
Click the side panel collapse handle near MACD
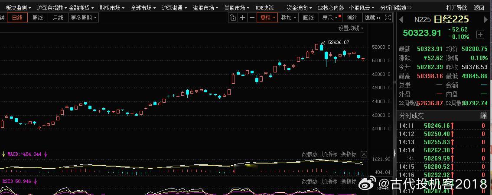point(395,153)
